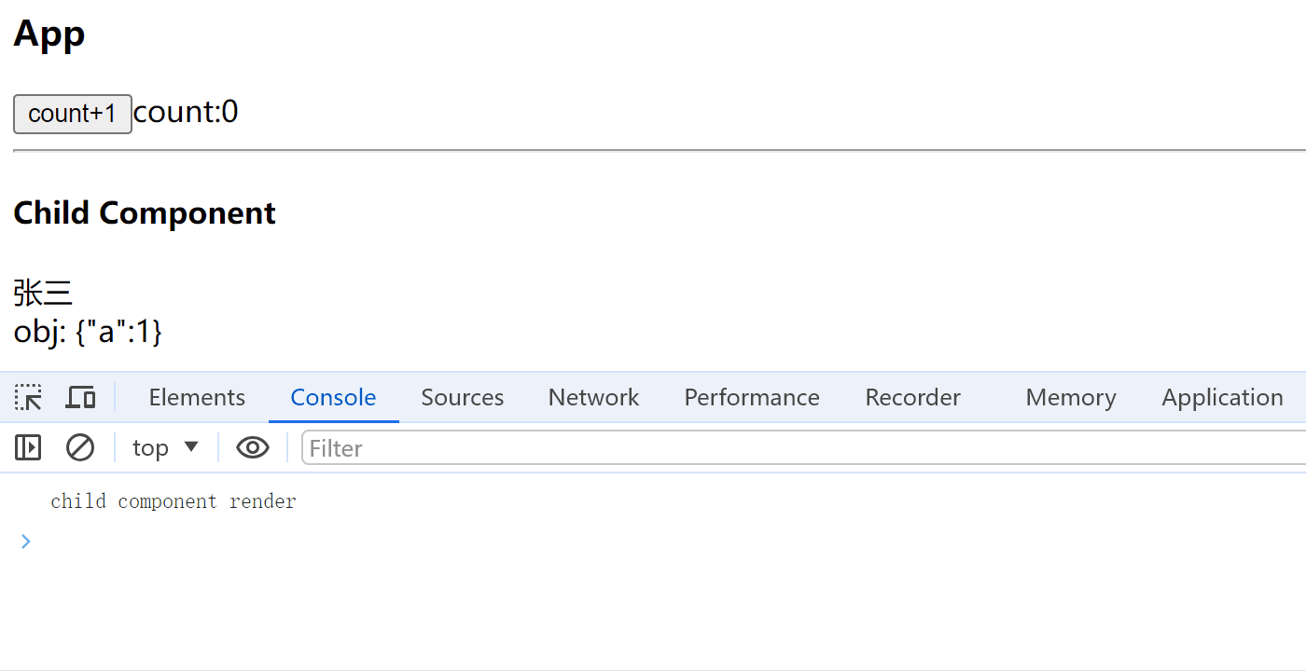Click the Child Component heading
This screenshot has height=671, width=1306.
point(145,212)
